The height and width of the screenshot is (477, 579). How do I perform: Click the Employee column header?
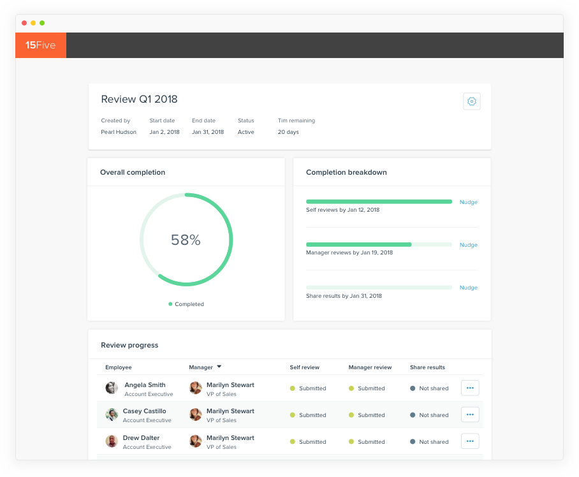(119, 367)
